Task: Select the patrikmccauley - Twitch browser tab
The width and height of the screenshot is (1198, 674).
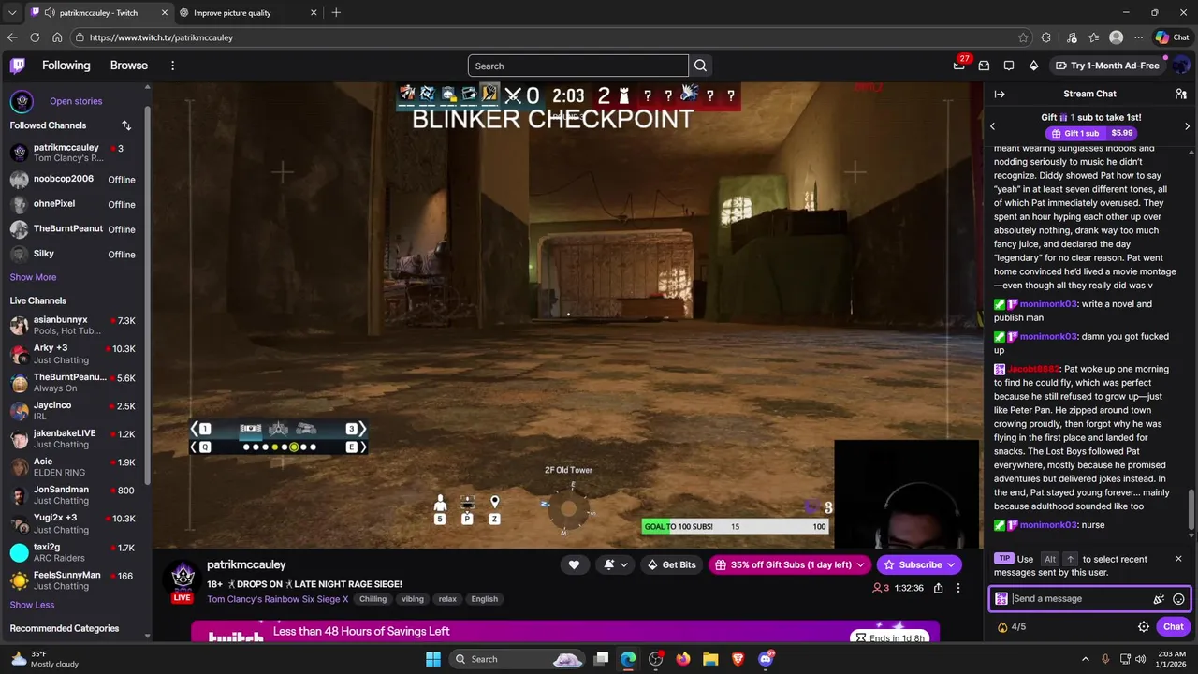Action: pyautogui.click(x=98, y=13)
